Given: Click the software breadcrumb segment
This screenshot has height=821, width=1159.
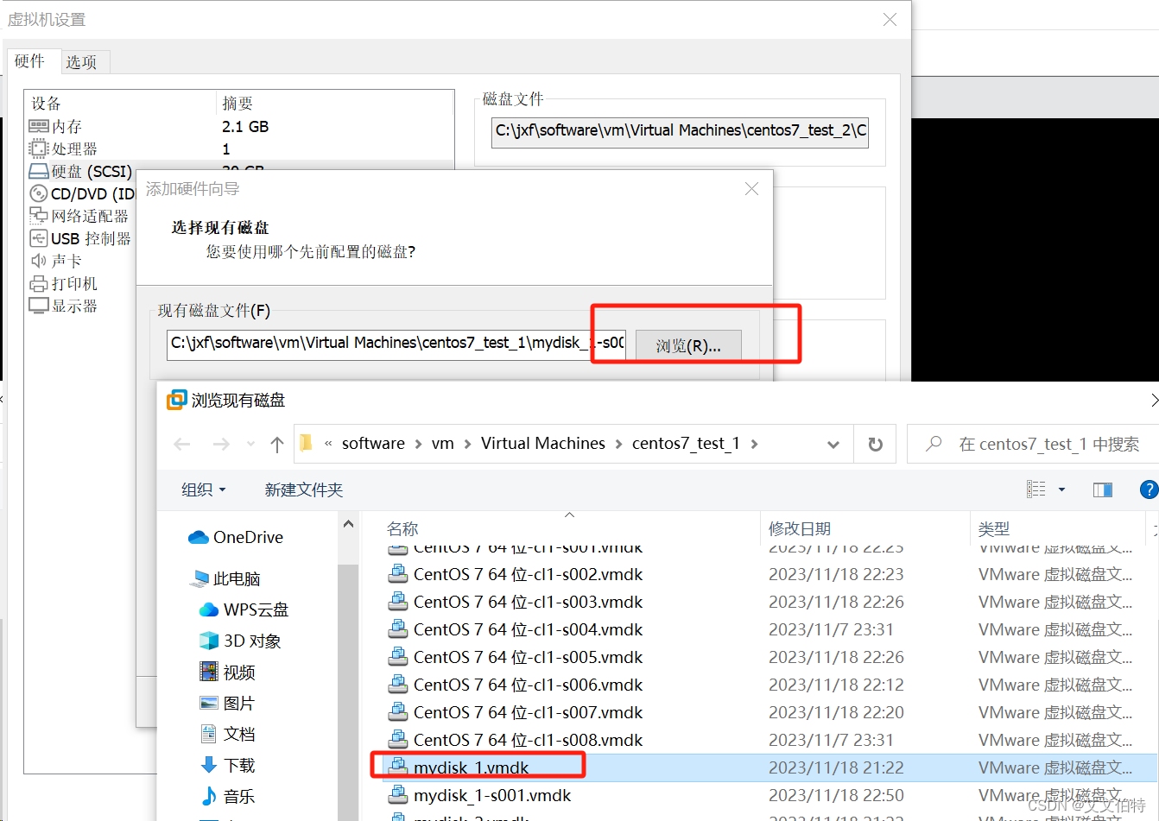Looking at the screenshot, I should click(373, 444).
